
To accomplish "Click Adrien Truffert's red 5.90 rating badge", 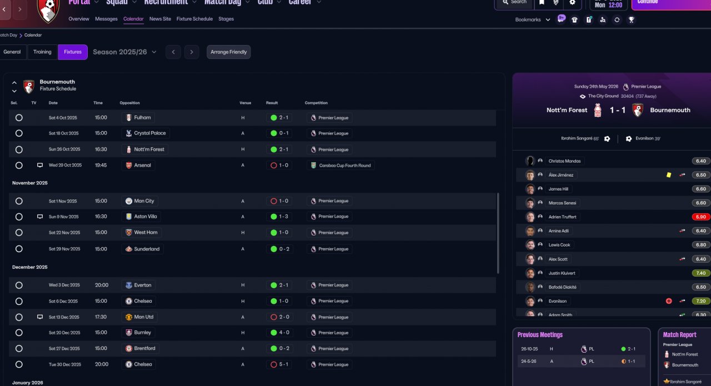I will (701, 217).
